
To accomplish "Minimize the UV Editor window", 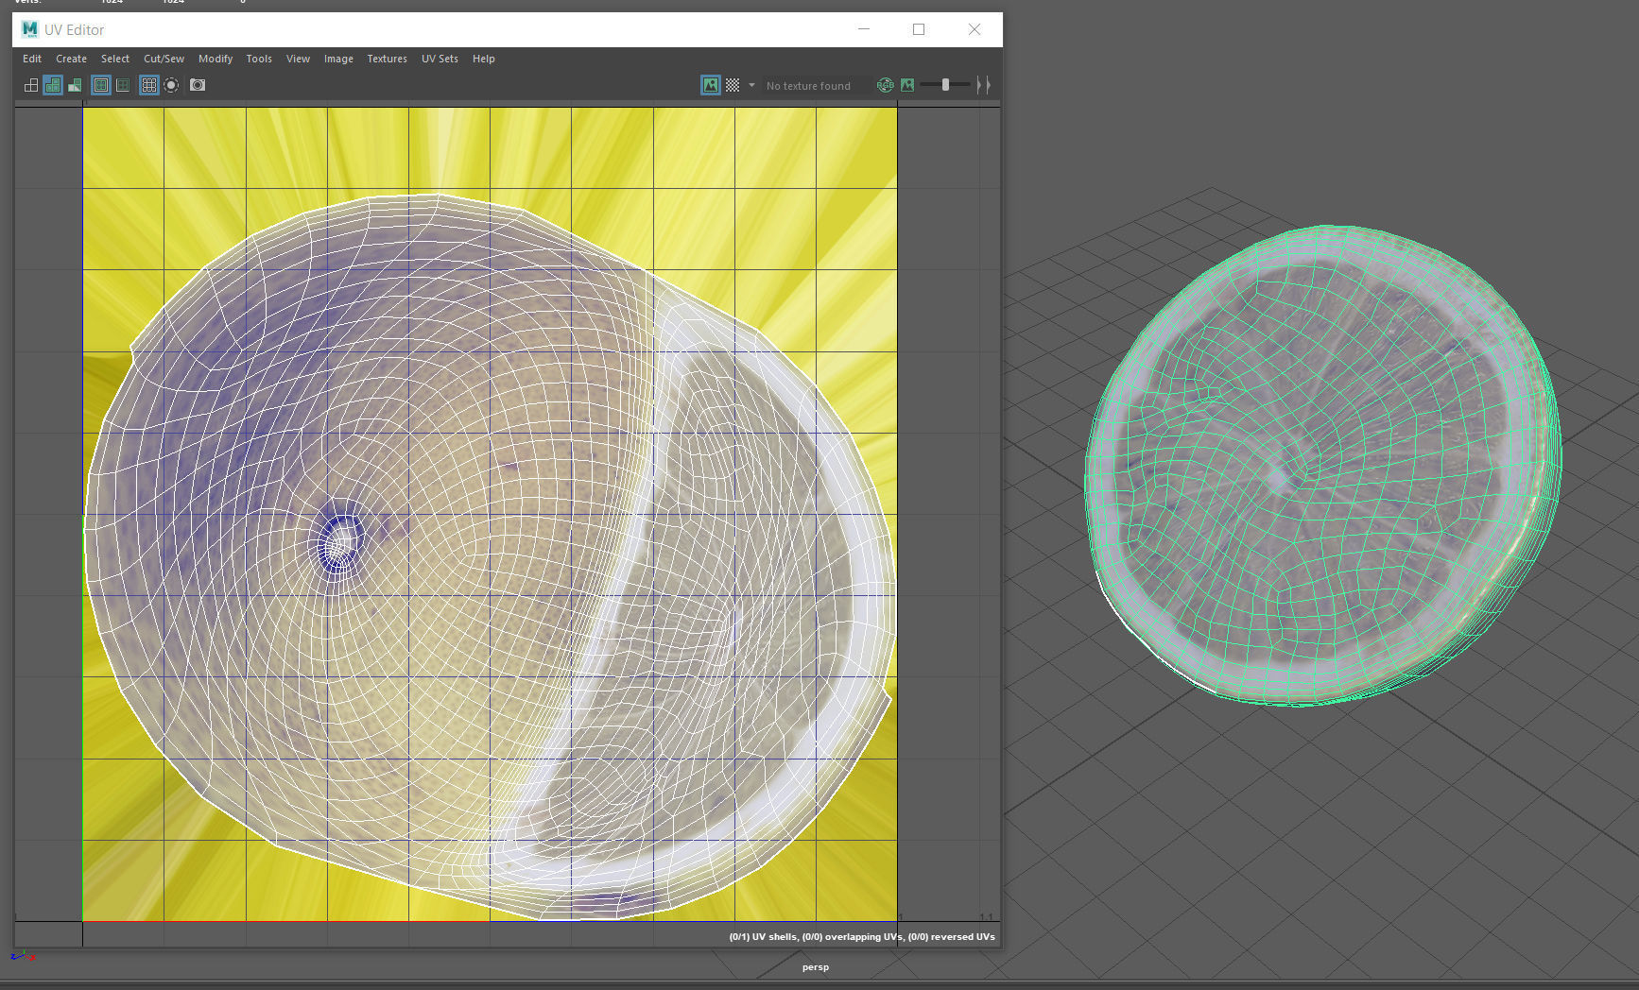I will (x=863, y=29).
